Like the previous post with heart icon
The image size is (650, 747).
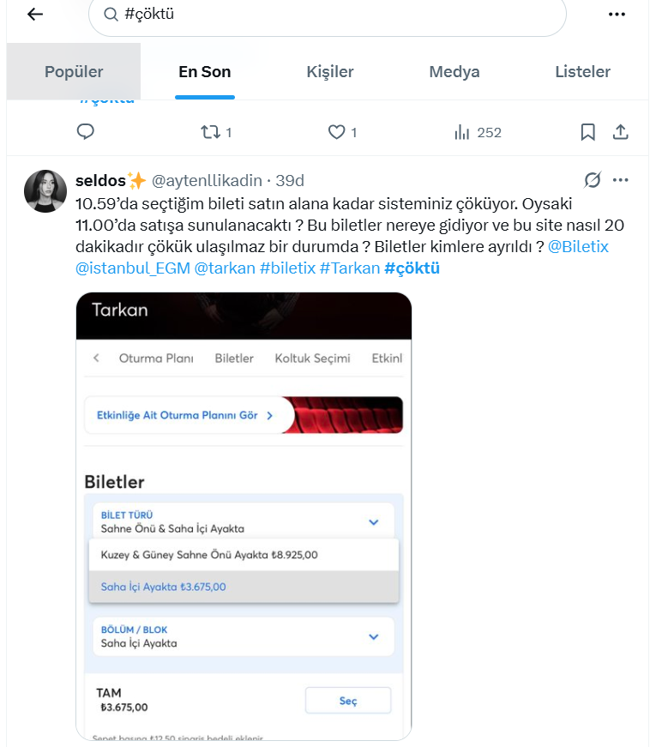pos(337,132)
